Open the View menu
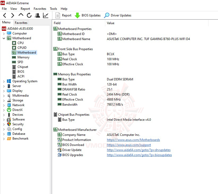This screenshot has width=218, height=194. coord(14,9)
